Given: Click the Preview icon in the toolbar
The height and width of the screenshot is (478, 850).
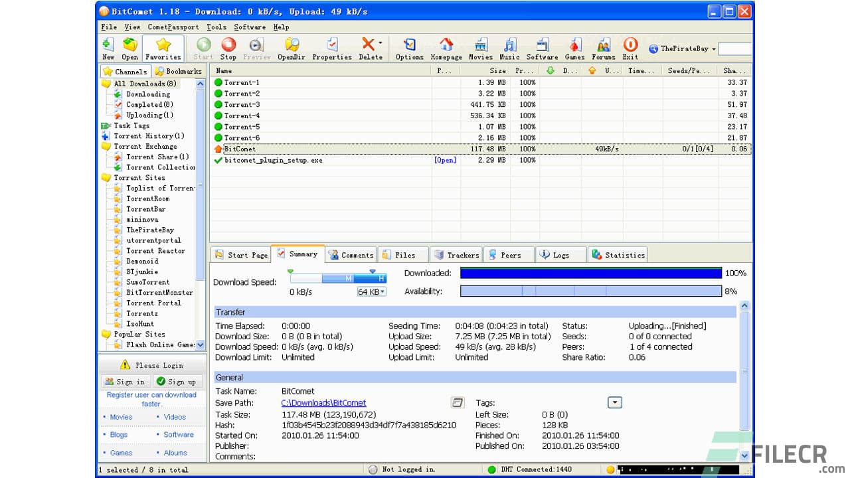Looking at the screenshot, I should (256, 48).
